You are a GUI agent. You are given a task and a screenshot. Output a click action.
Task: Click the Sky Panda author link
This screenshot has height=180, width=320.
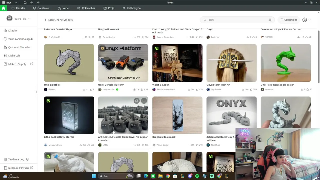[x=216, y=89]
